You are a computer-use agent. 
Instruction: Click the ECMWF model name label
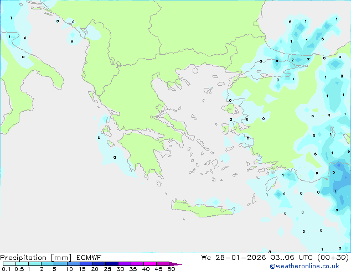tap(89, 258)
